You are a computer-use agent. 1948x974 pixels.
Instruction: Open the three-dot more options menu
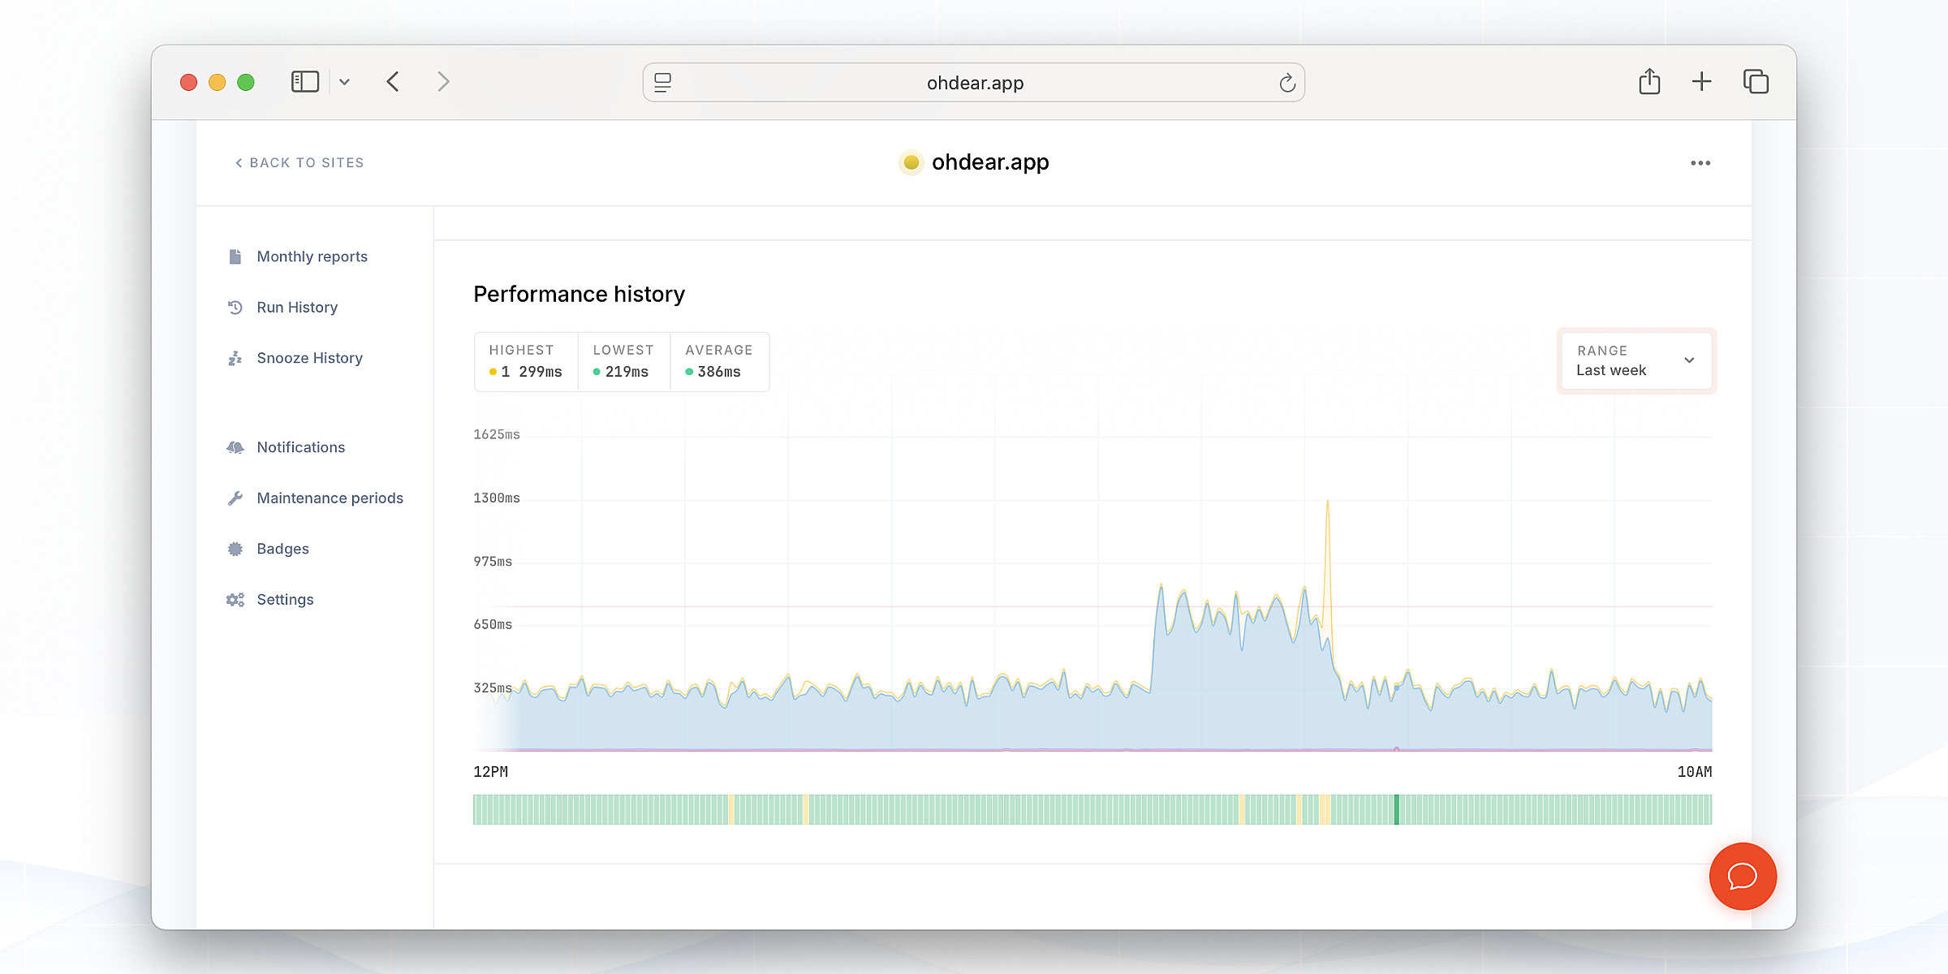[x=1700, y=163]
